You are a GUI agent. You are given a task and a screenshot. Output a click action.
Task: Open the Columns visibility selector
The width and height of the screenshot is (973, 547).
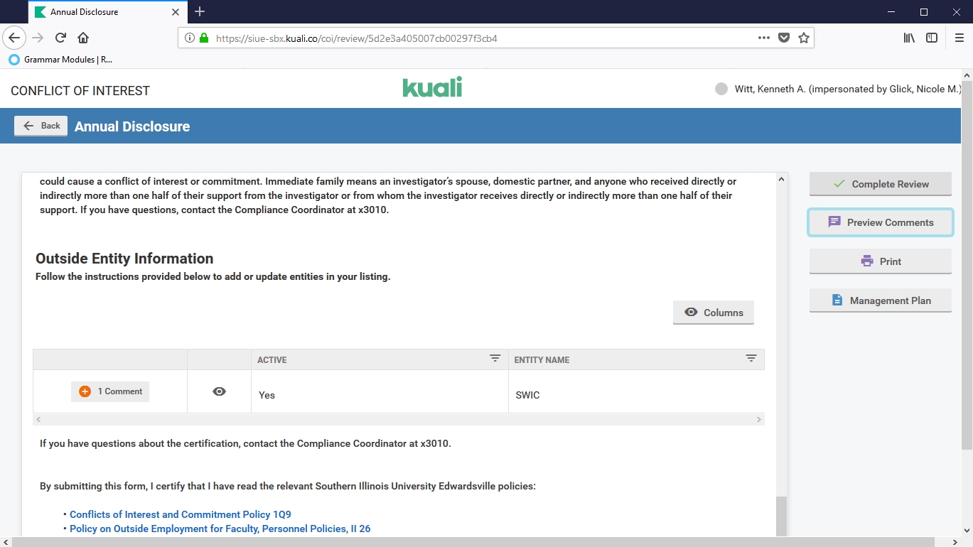pos(713,313)
